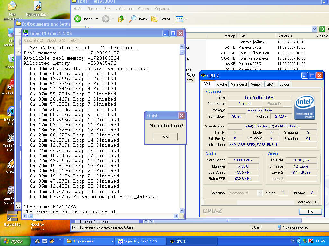
Task: Click the Core Speed value 3063.6 MHz
Action: [x=243, y=160]
